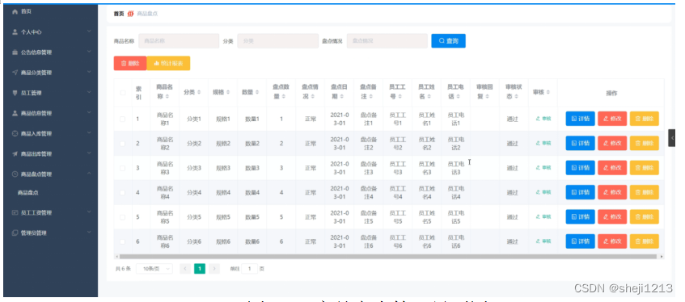Click sort icon in 盘点日期 column header

[x=342, y=96]
